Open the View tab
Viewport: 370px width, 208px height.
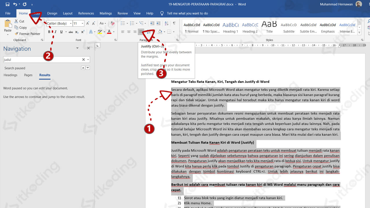coord(137,13)
